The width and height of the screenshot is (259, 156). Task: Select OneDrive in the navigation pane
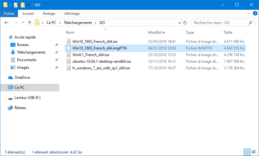pos(22,78)
